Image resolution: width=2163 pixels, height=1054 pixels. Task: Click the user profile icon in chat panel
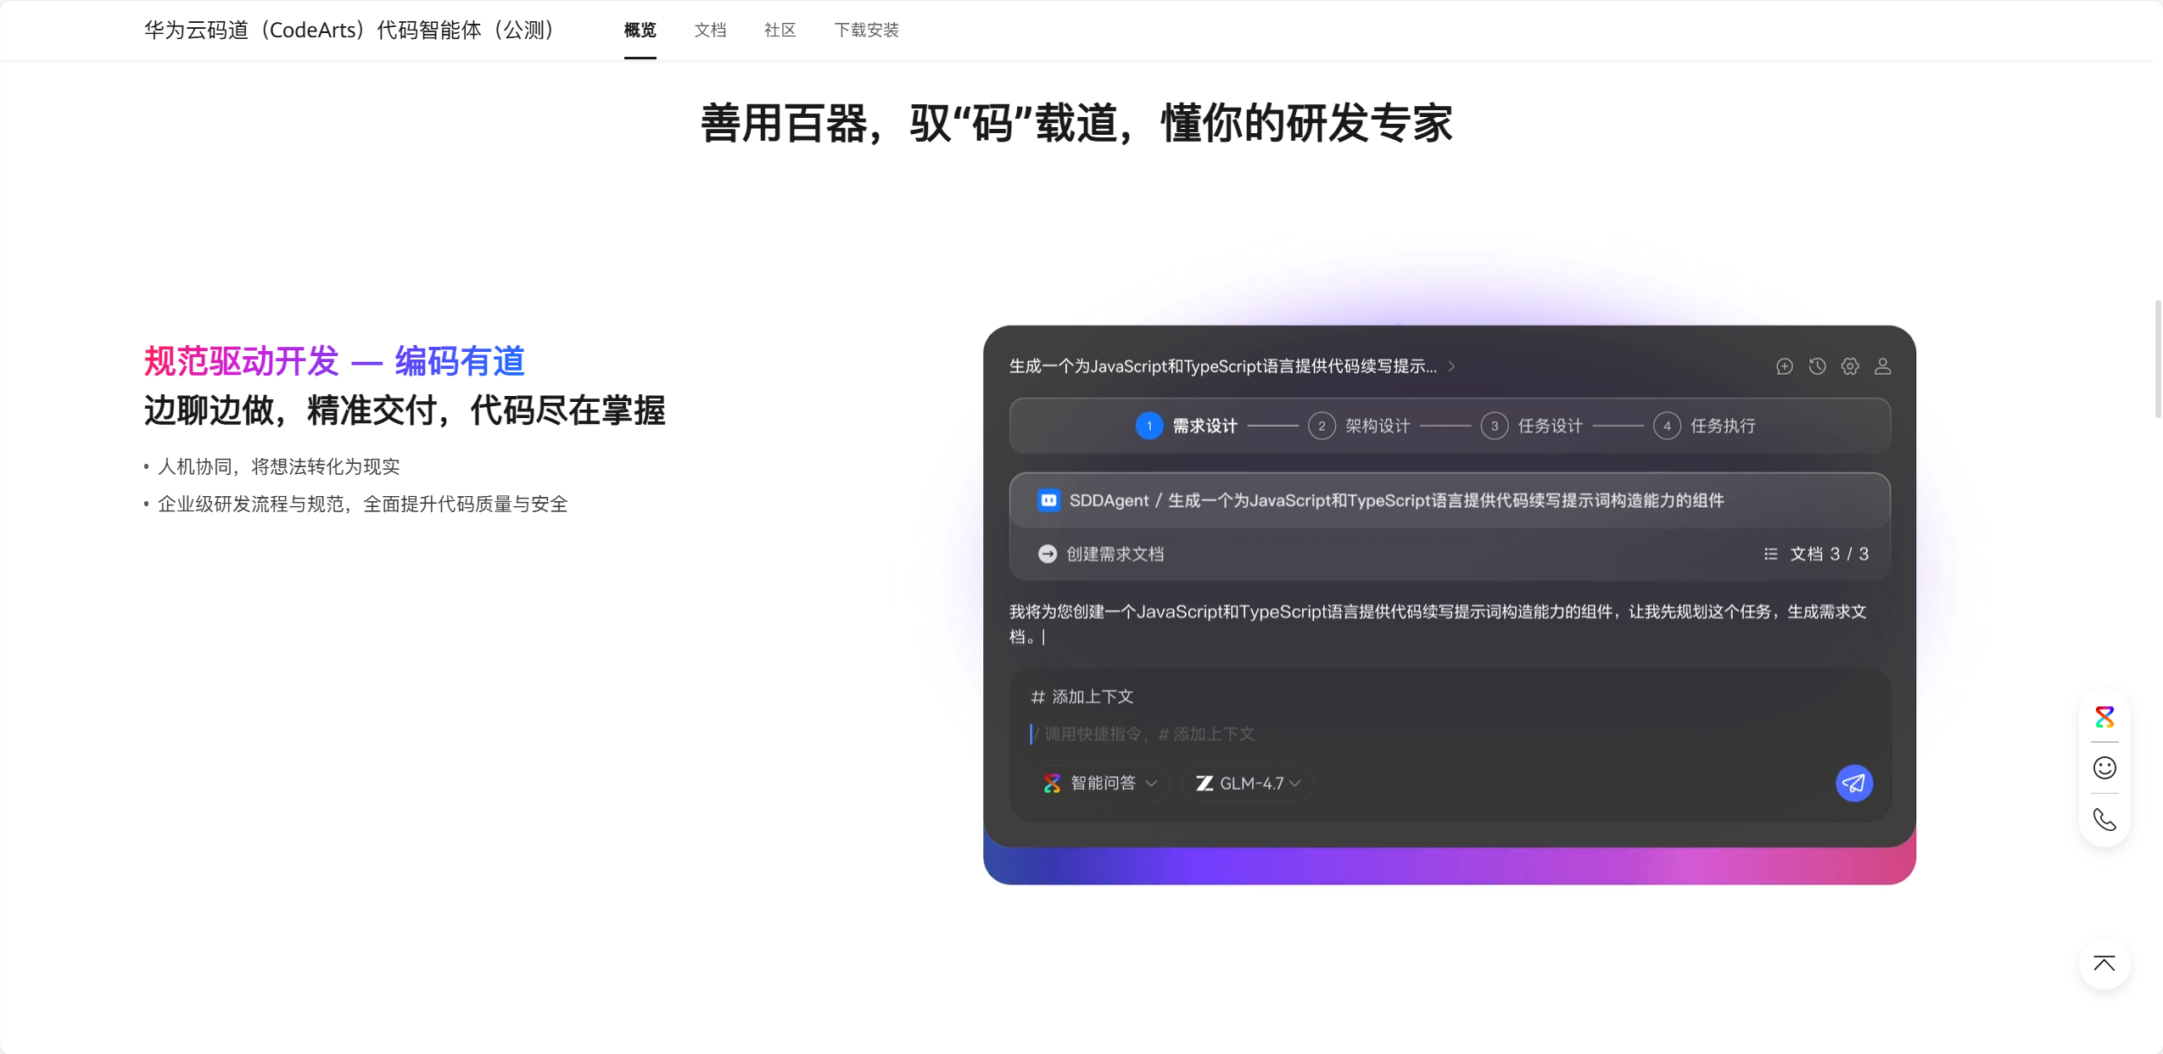coord(1882,366)
